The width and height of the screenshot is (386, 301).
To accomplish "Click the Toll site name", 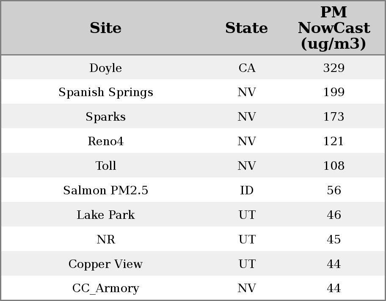I will (x=105, y=166).
